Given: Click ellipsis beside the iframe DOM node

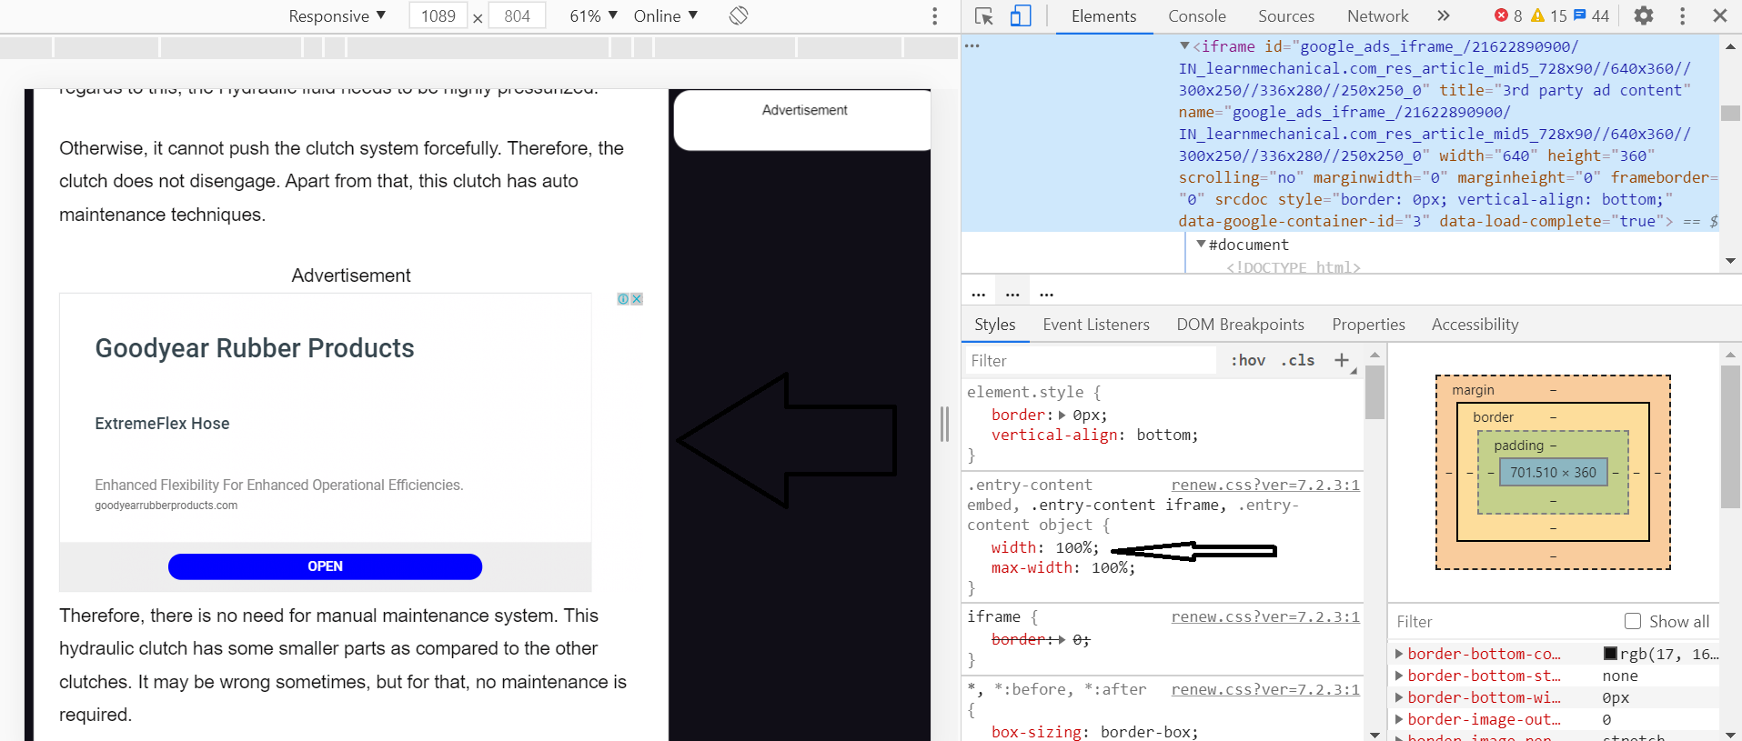Looking at the screenshot, I should tap(972, 45).
